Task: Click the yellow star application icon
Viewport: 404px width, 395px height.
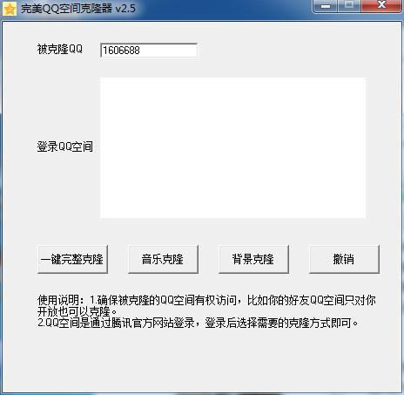Action: click(10, 9)
